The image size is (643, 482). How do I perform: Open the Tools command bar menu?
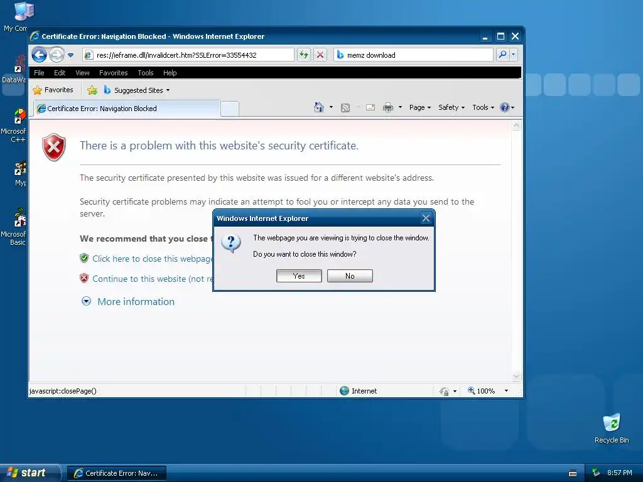coord(483,107)
